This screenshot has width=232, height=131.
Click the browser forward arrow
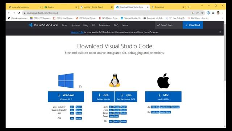(x=14, y=13)
